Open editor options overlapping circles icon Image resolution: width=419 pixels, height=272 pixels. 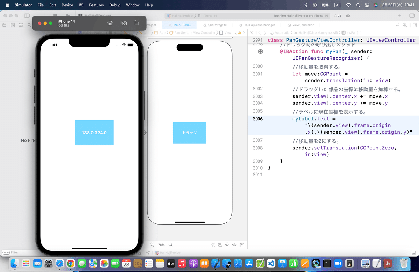click(x=405, y=25)
